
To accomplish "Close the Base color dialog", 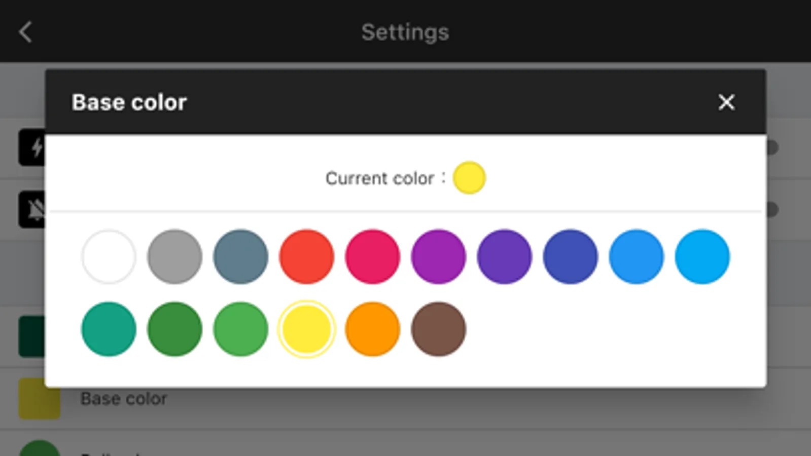I will point(726,102).
